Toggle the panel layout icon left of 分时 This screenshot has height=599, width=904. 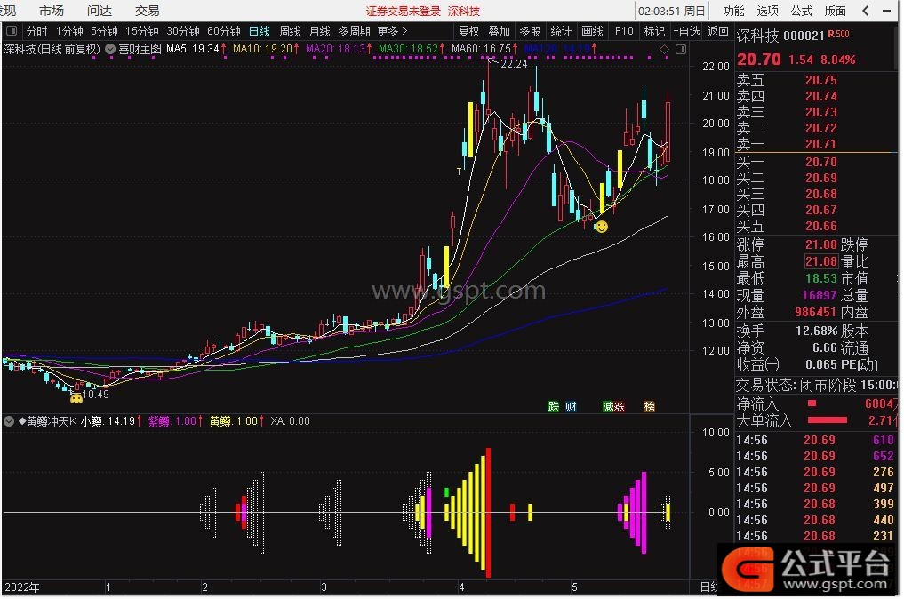(x=12, y=30)
